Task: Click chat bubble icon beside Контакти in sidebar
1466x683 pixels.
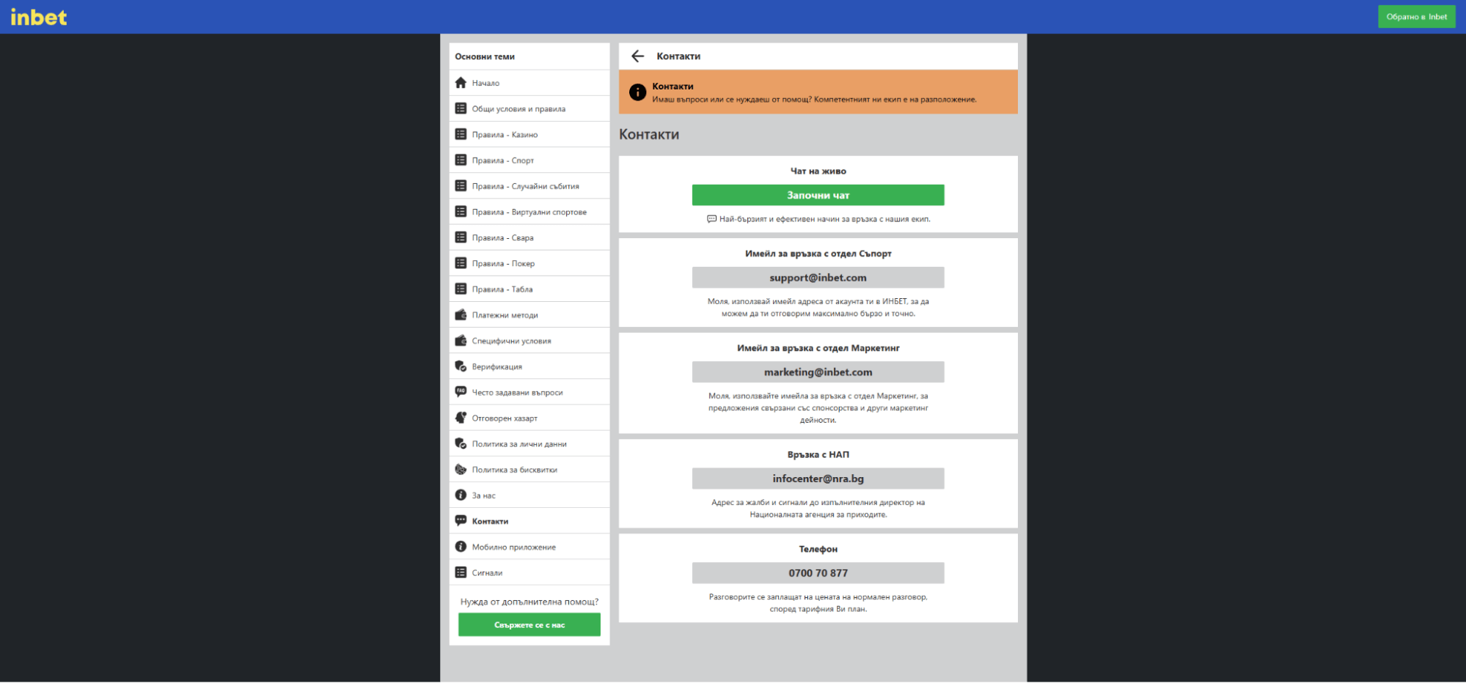Action: (x=461, y=521)
